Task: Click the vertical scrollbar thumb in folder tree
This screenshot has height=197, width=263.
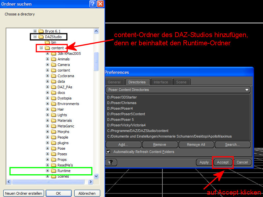Action: (96, 61)
